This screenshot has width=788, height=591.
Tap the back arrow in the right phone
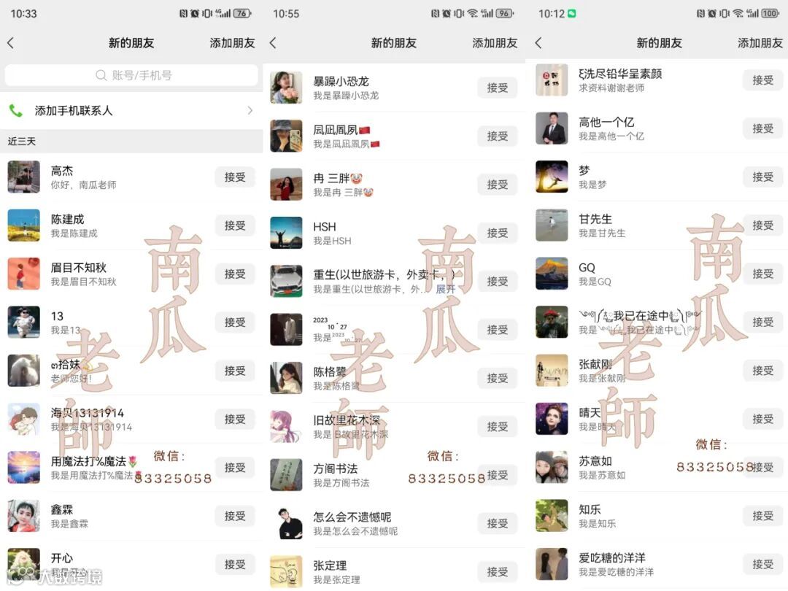coord(538,43)
